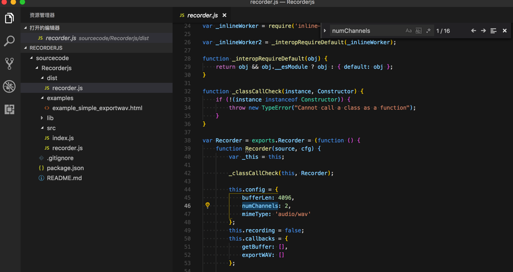Click the lightbulb quick-fix icon on line 46
The height and width of the screenshot is (272, 513).
(x=208, y=206)
